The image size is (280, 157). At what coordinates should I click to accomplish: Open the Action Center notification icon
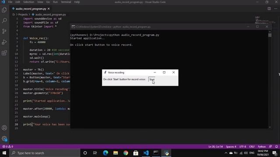tap(275, 153)
